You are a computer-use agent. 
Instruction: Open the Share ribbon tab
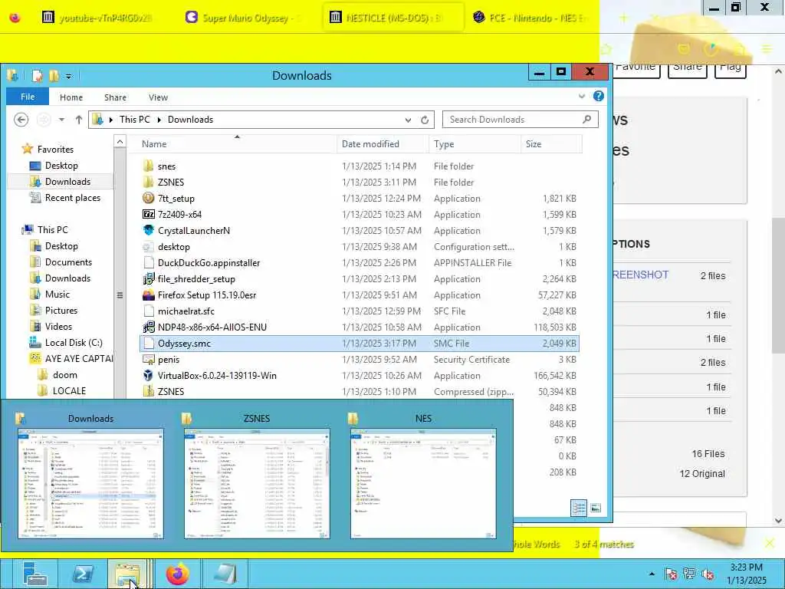(x=115, y=97)
